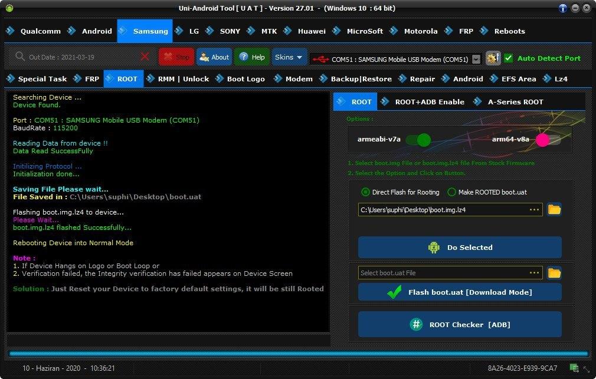Click ROOT Checker [ADB] button
Viewport: 596px width, 379px height.
[x=460, y=324]
